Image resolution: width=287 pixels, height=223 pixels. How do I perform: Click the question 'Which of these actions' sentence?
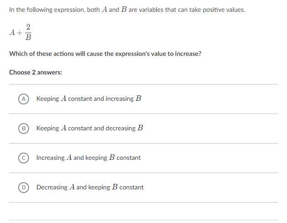click(105, 54)
